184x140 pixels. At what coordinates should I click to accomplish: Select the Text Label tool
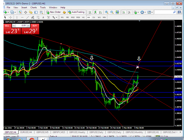48,17
